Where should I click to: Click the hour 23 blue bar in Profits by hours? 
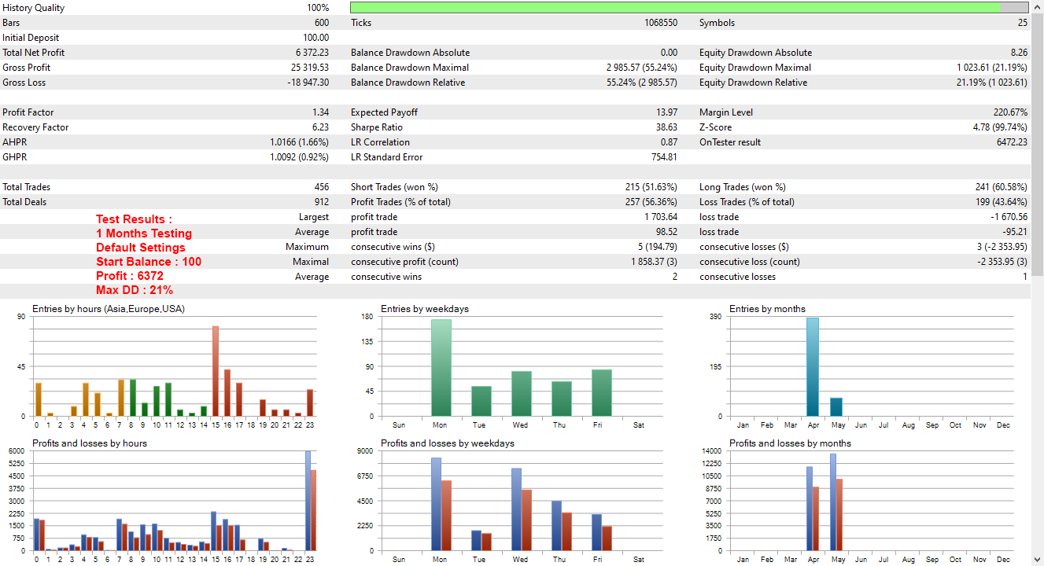click(x=308, y=501)
